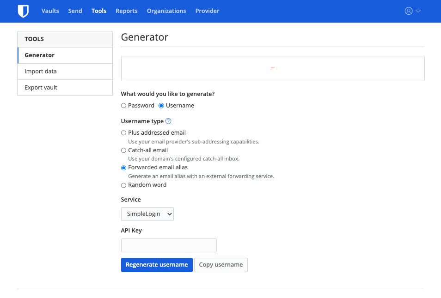Open Organizations in the top navigation

pyautogui.click(x=166, y=11)
